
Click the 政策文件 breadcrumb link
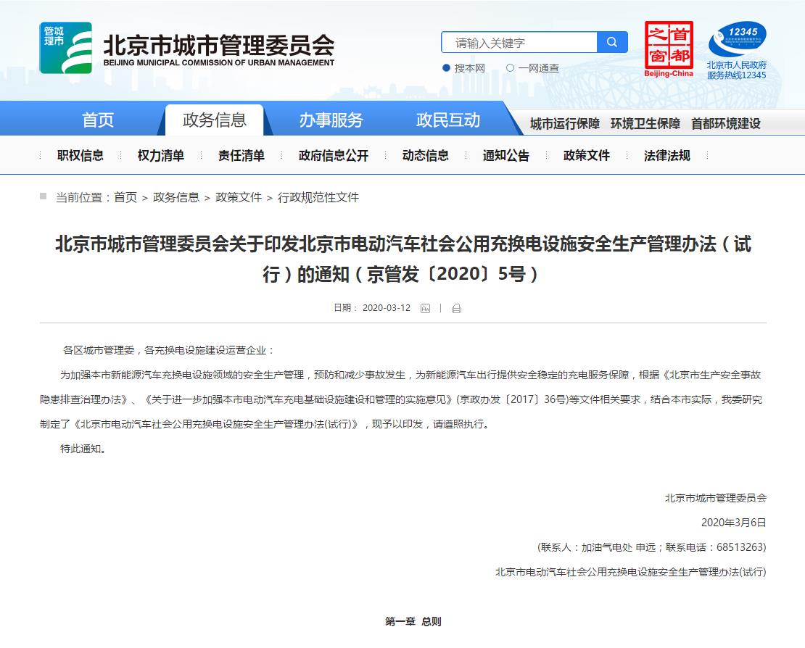[239, 198]
